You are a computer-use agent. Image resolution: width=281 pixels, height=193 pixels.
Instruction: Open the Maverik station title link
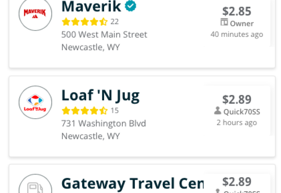tap(91, 6)
